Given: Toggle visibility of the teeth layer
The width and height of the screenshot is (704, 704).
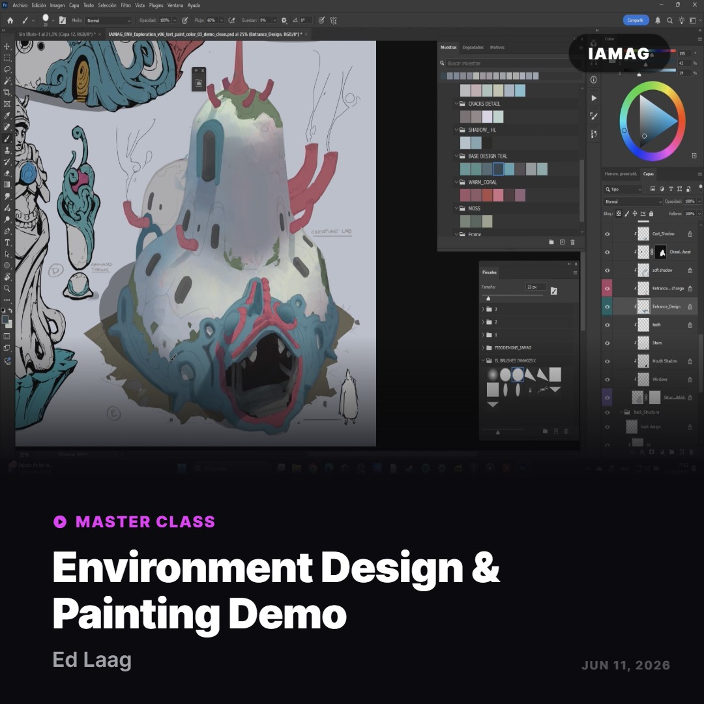Looking at the screenshot, I should [607, 325].
